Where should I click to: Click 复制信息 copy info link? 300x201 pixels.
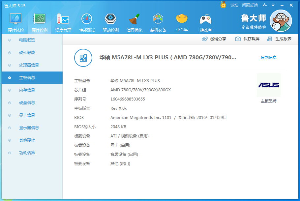(x=269, y=58)
